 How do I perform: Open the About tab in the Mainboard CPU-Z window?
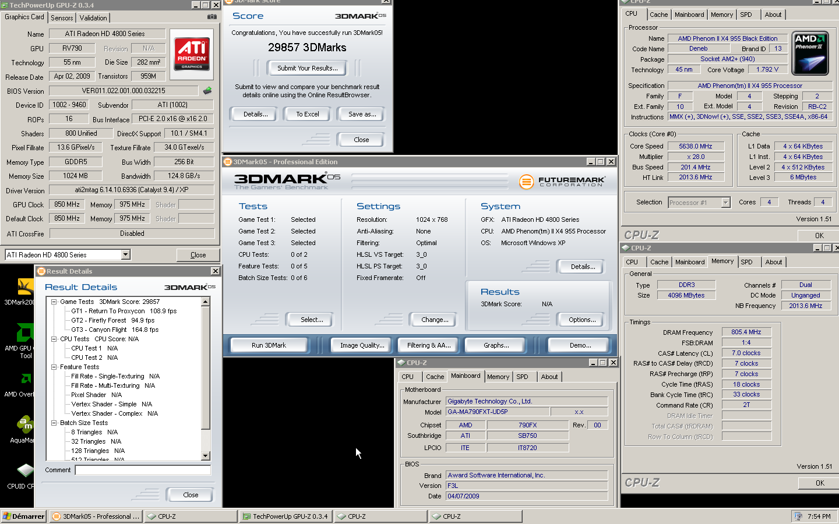549,377
